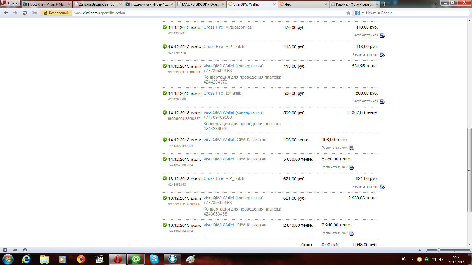Click print receipt icon for 621,00 руб. ViP_bobik payment
472x265 pixels.
(x=382, y=187)
